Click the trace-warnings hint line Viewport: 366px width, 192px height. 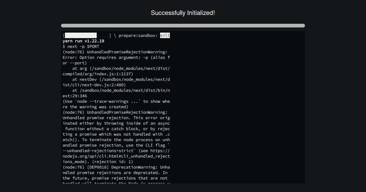(x=116, y=101)
